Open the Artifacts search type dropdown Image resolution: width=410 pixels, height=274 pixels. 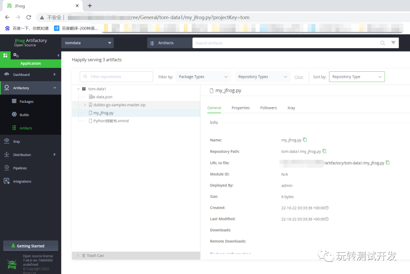[170, 43]
